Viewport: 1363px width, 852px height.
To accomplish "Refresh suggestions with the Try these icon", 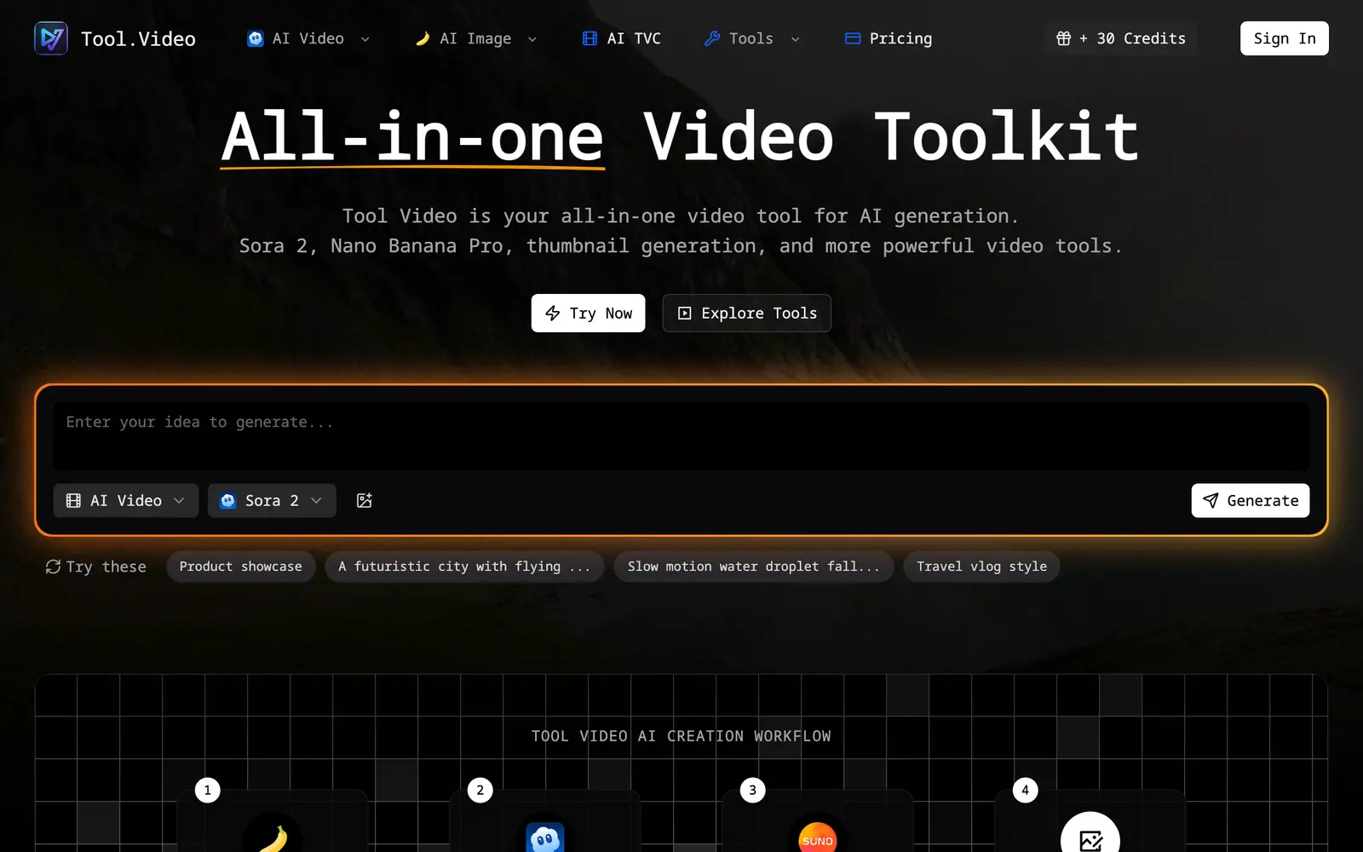I will (53, 567).
